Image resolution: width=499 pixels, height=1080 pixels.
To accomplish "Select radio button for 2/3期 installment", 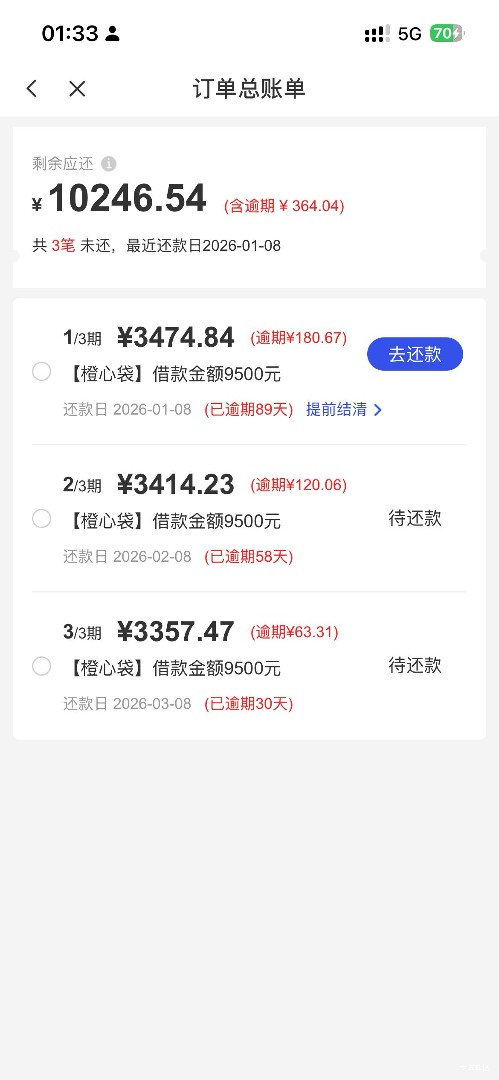I will coord(42,519).
